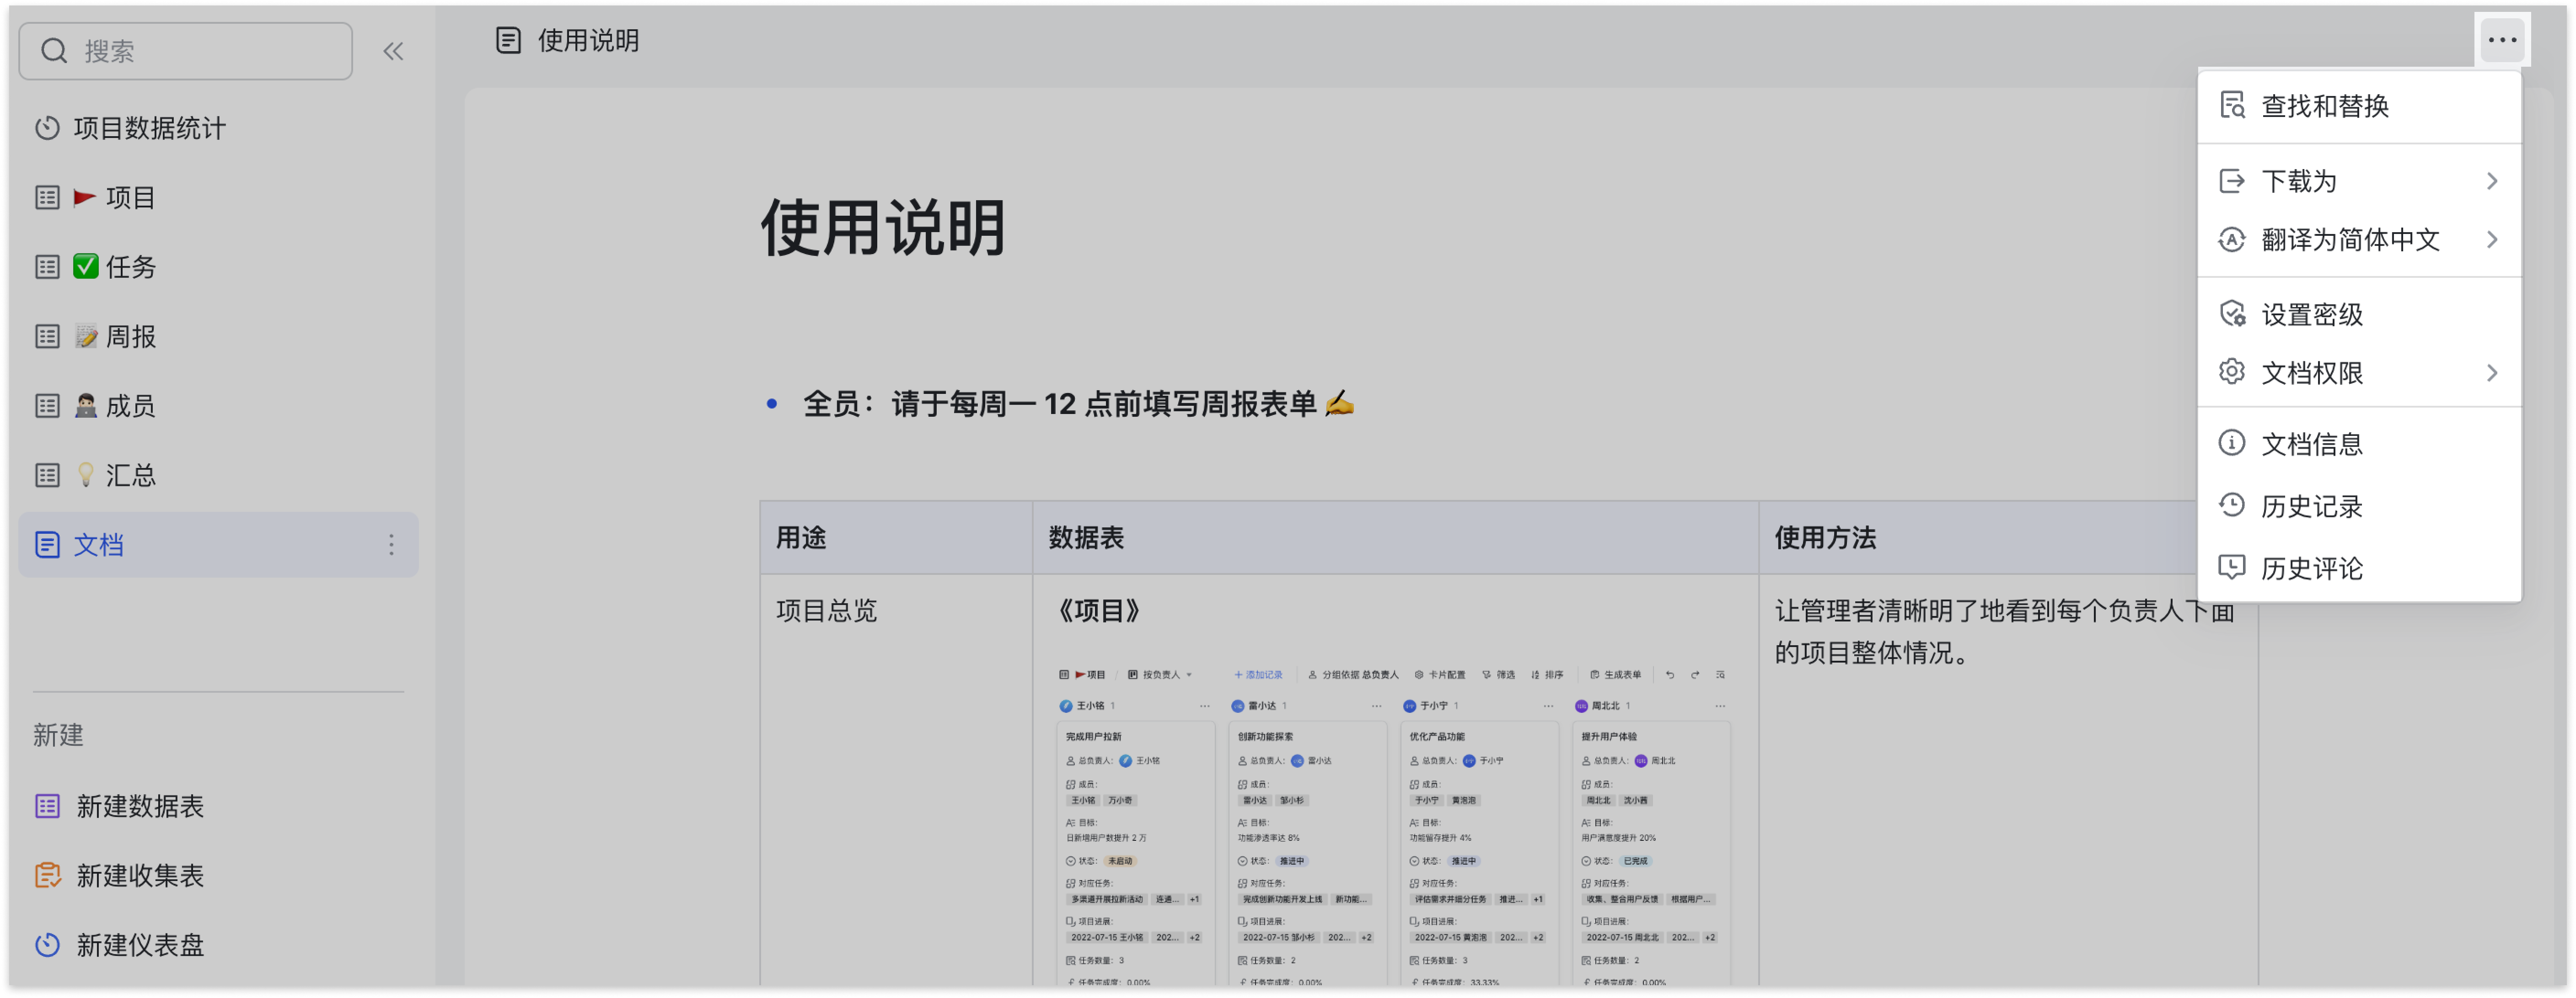Screen dimensions: 2576x998
Task: Expand the 文档权限 submenu
Action: tap(2491, 372)
